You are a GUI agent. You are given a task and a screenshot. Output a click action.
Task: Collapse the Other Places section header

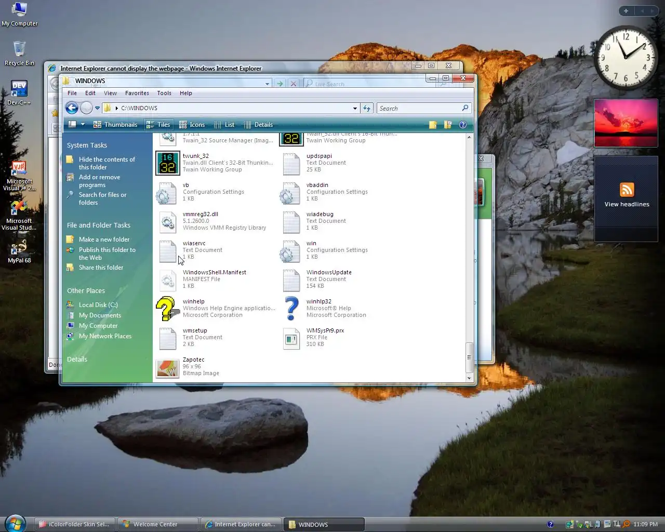[x=86, y=291]
